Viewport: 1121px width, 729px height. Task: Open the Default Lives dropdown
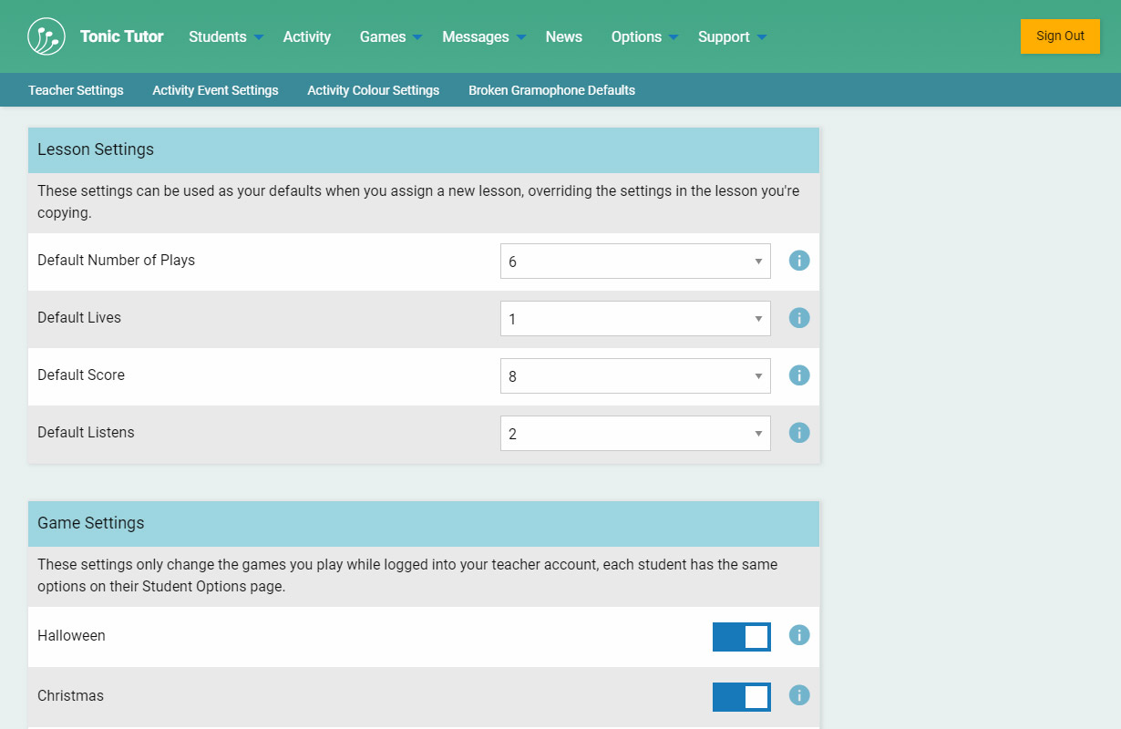tap(635, 319)
